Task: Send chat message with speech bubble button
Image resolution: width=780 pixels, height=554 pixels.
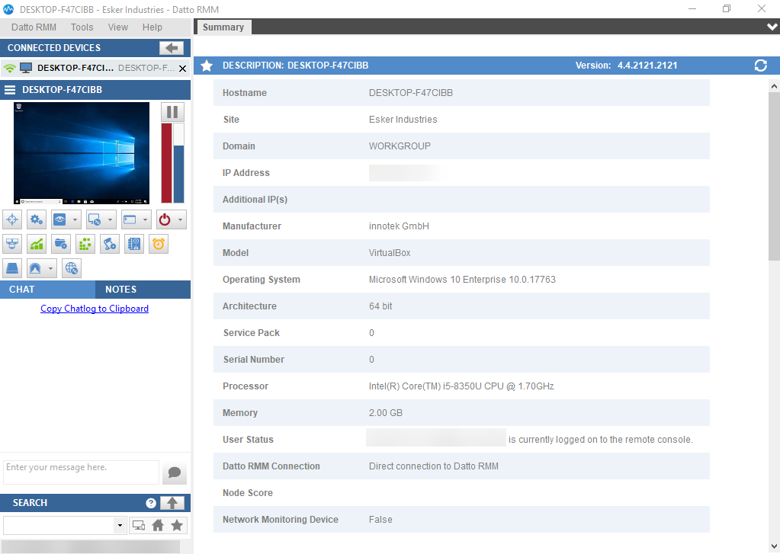Action: [x=174, y=472]
